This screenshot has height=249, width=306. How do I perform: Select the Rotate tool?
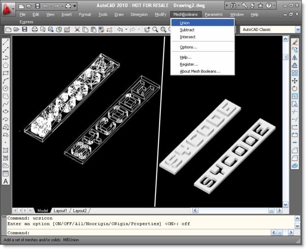coord(294,88)
